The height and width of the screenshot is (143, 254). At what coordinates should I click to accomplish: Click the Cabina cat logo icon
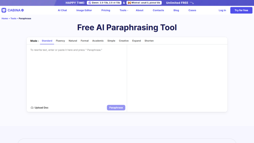(4, 10)
